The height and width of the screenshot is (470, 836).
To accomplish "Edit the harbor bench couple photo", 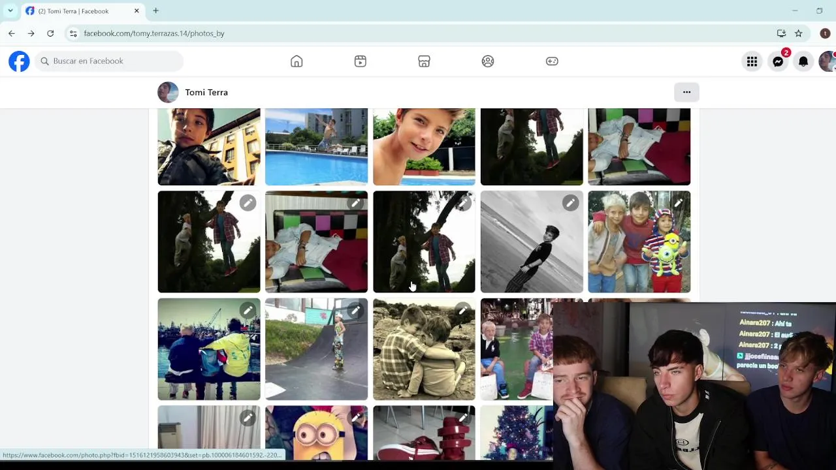I will (x=248, y=311).
